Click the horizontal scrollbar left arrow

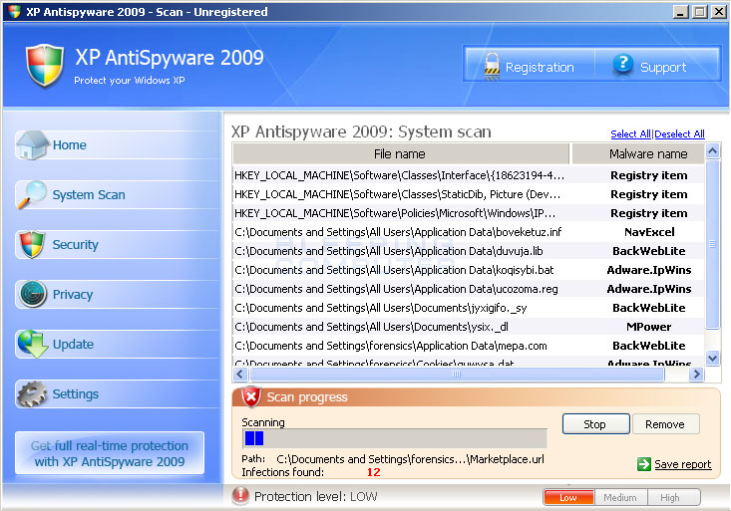pos(239,374)
